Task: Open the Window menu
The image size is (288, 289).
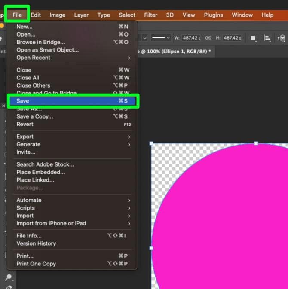Action: coord(242,15)
